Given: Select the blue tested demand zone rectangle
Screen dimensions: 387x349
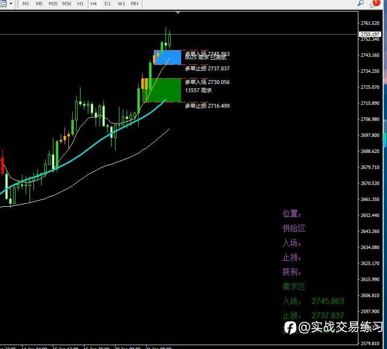Looking at the screenshot, I should click(168, 57).
